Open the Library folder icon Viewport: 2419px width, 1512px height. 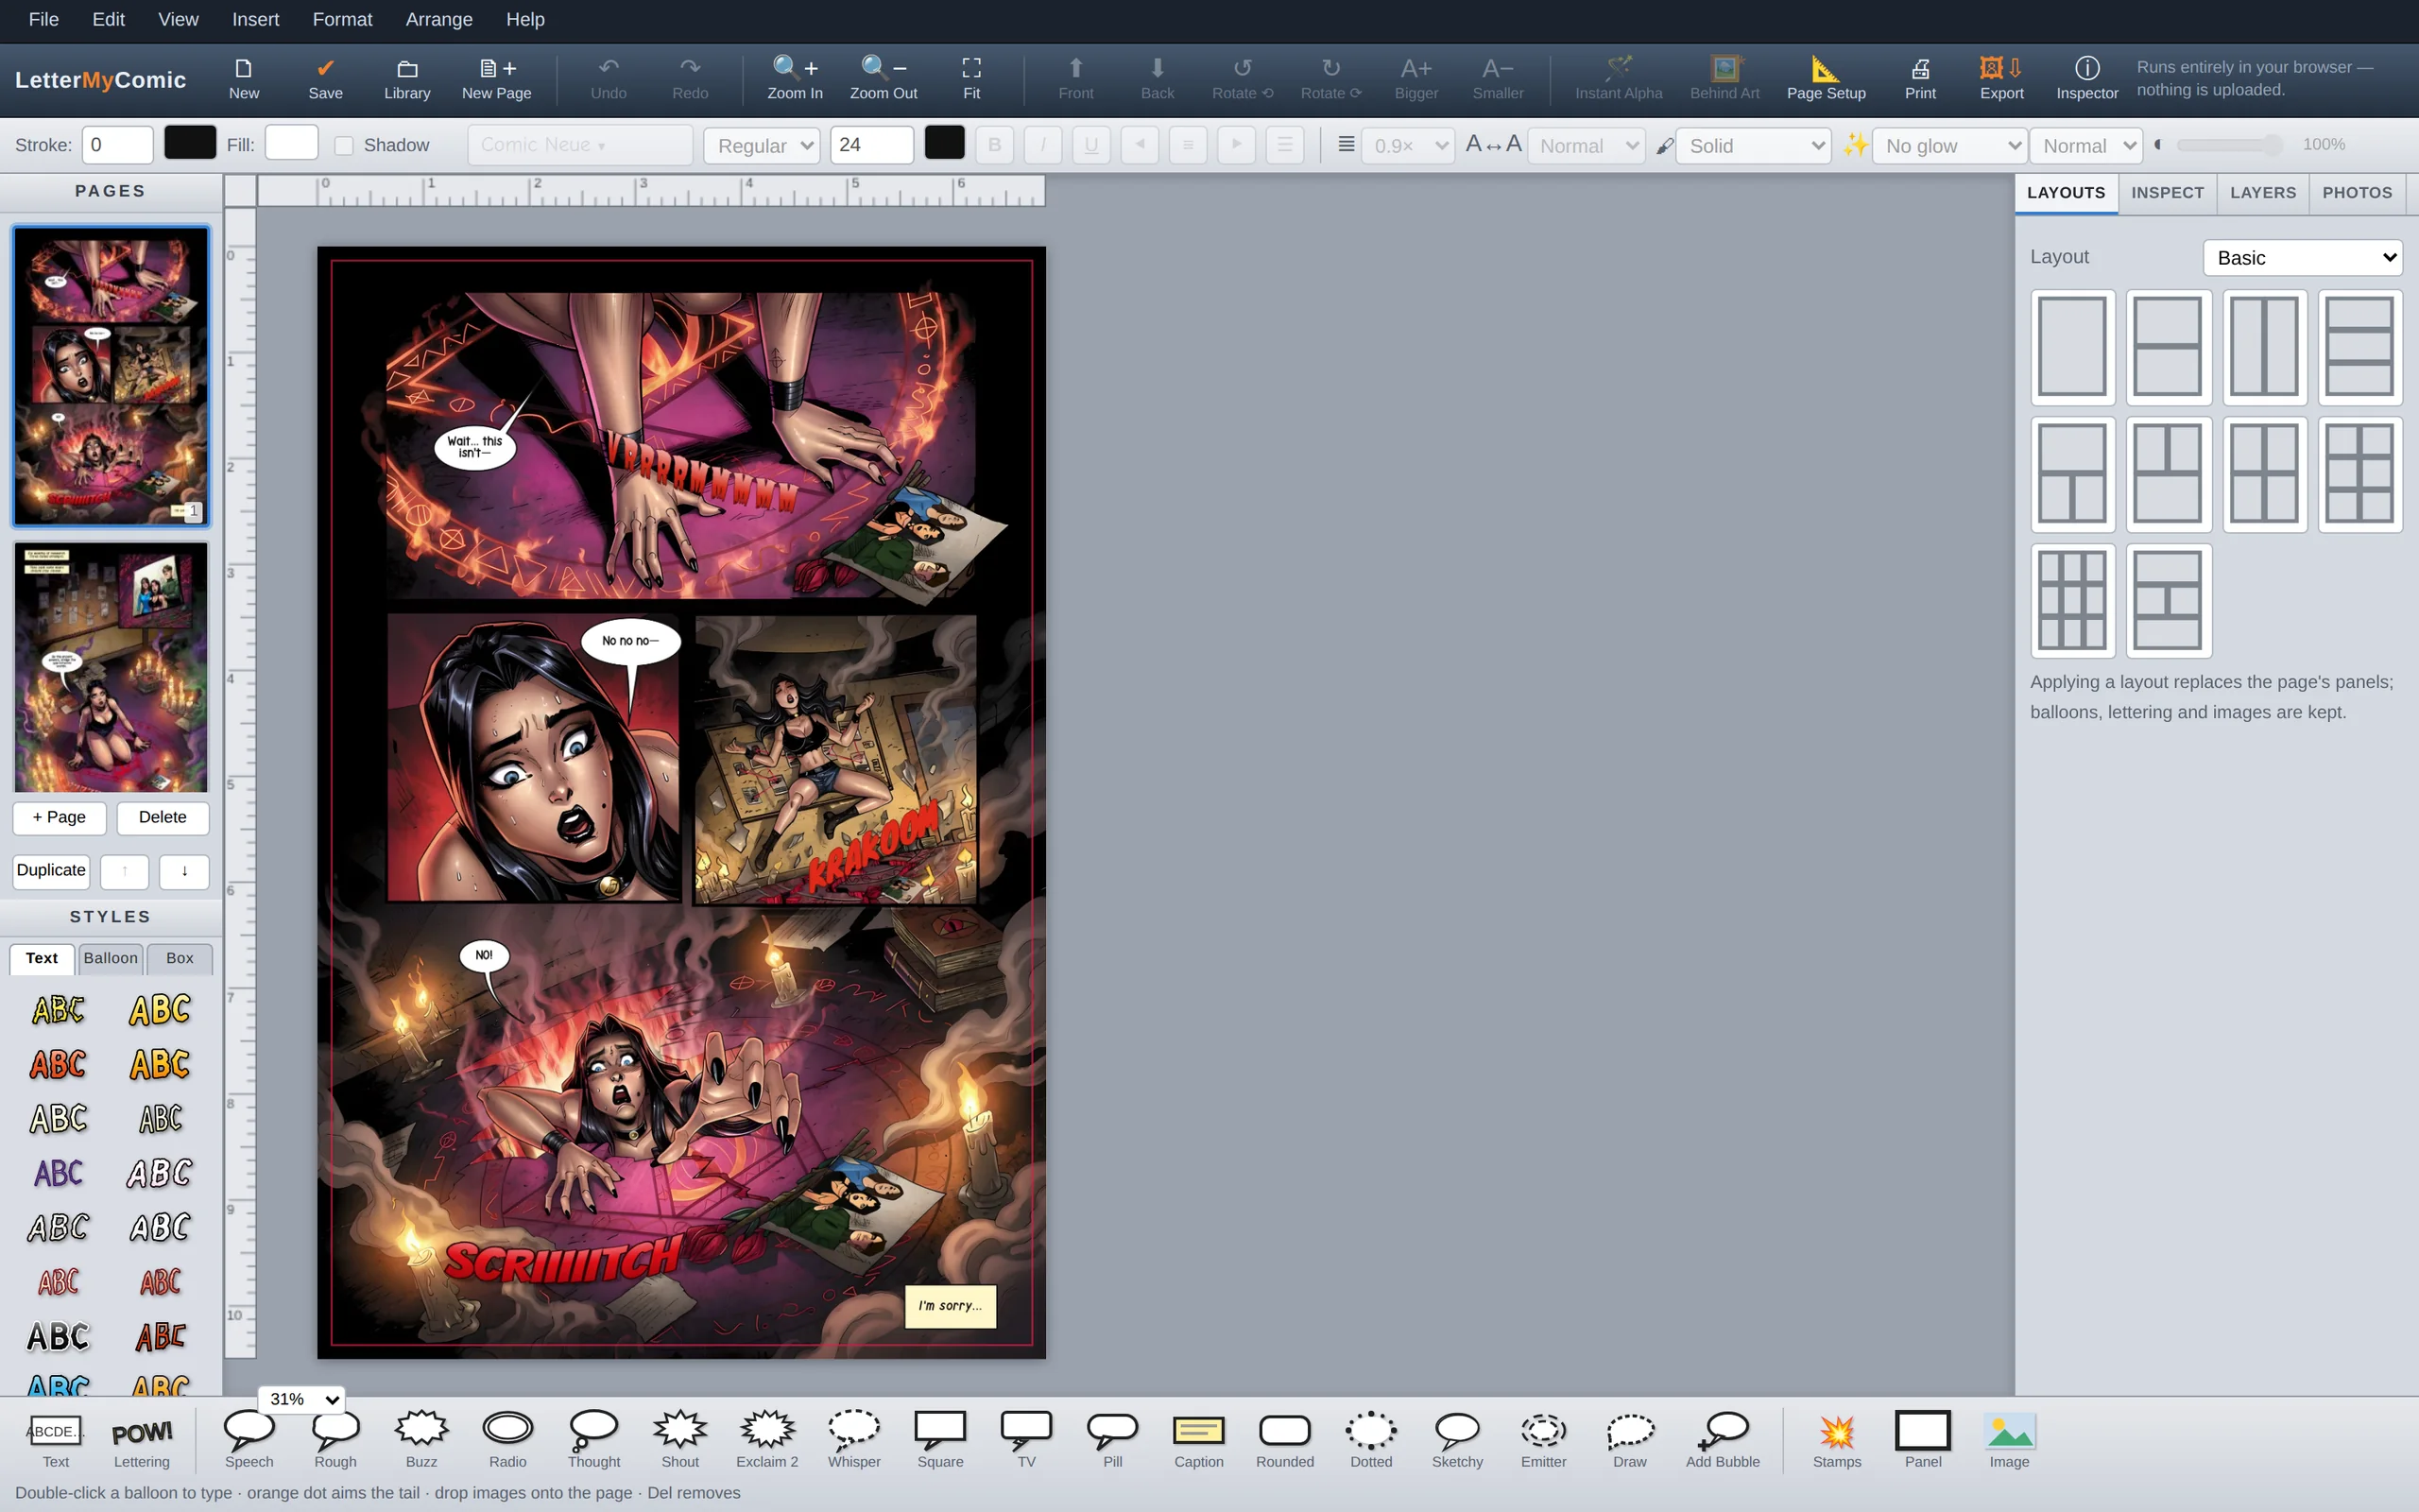point(407,68)
